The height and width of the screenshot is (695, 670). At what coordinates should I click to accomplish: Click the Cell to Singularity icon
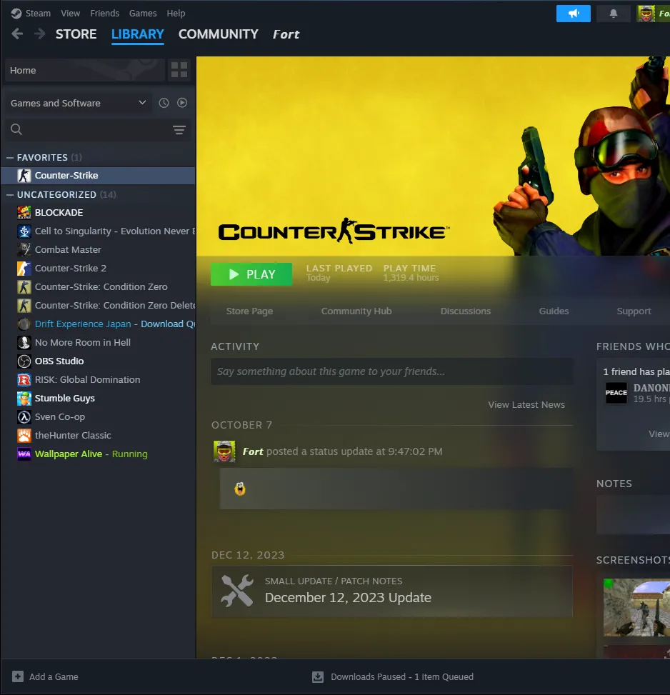24,231
